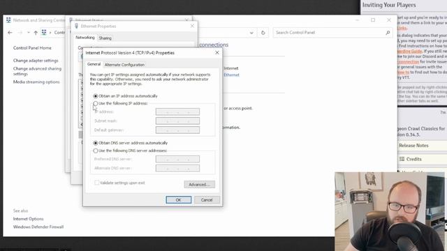Image resolution: width=447 pixels, height=251 pixels.
Task: Open Release Notes in the side panel
Action: 413,146
